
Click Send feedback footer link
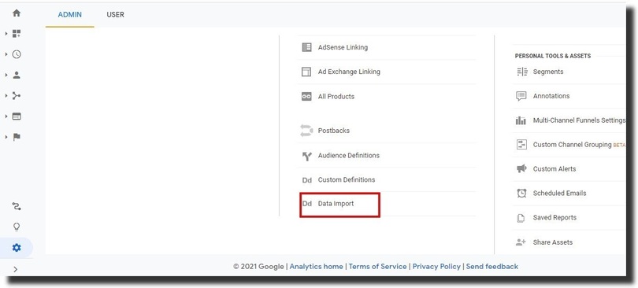(x=492, y=267)
